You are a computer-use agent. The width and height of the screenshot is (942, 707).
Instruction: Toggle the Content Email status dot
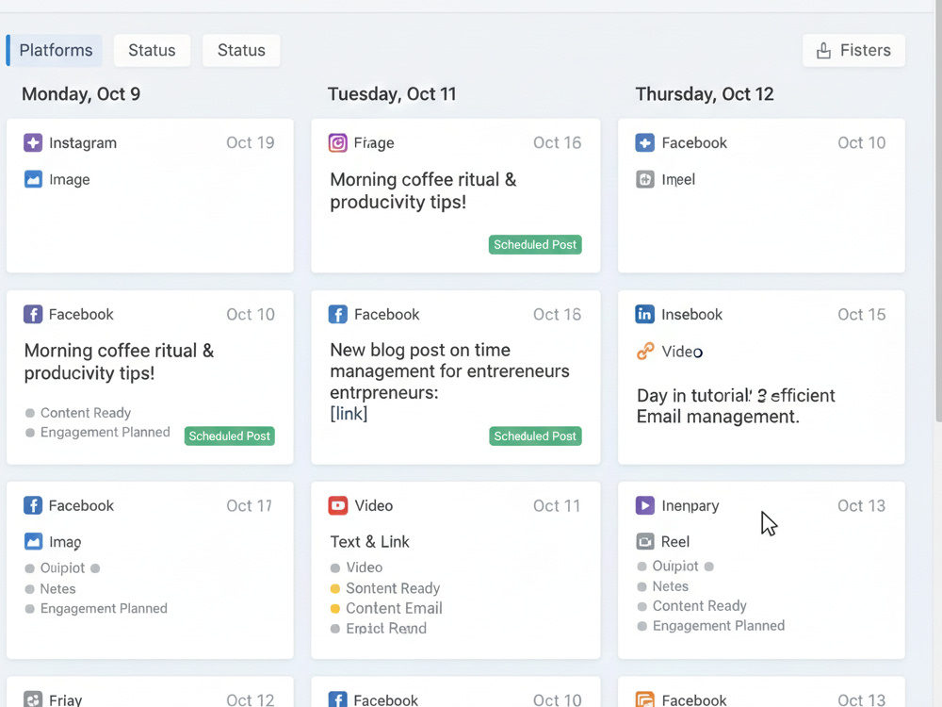335,608
